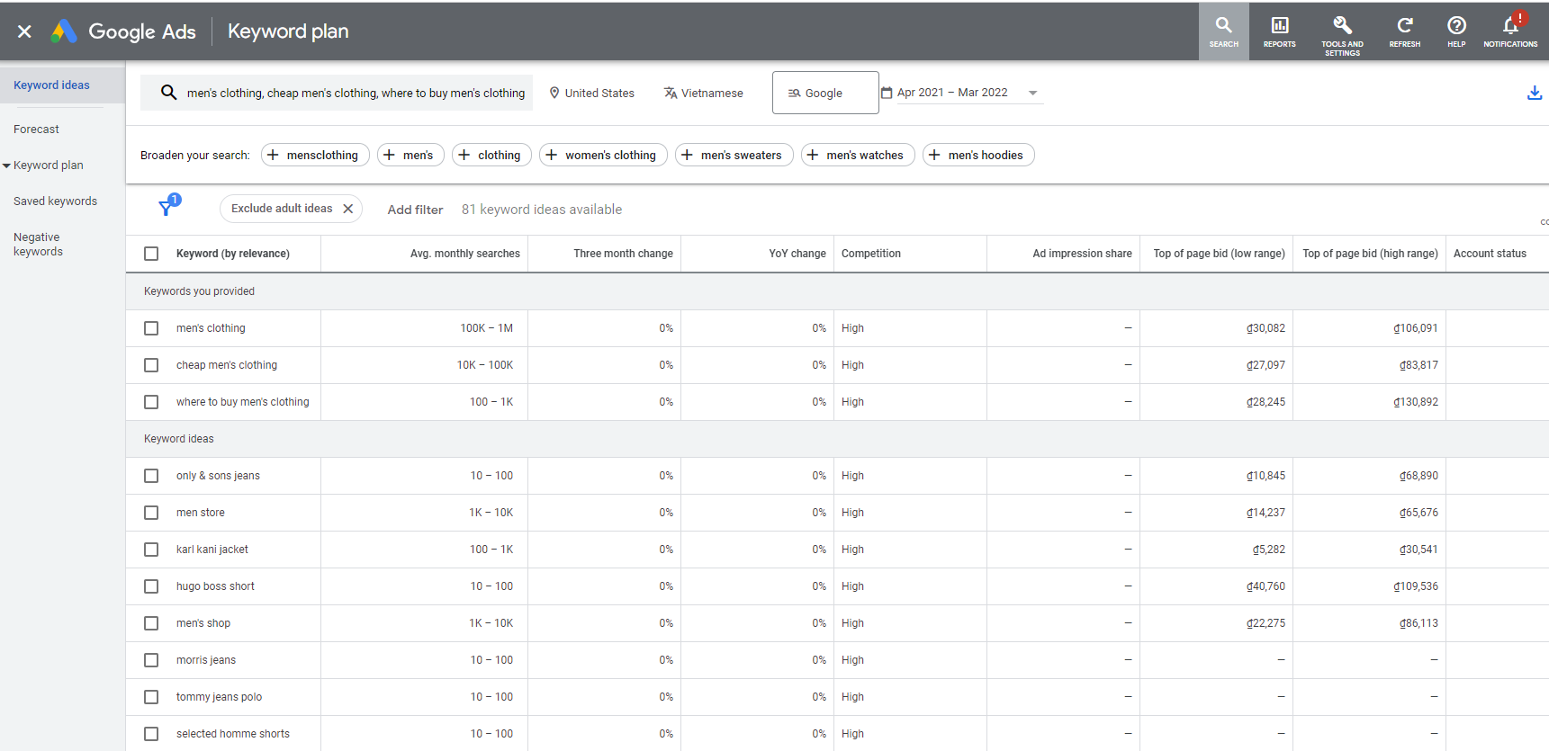
Task: Collapse the Keyword plan sidebar section
Action: [x=6, y=165]
